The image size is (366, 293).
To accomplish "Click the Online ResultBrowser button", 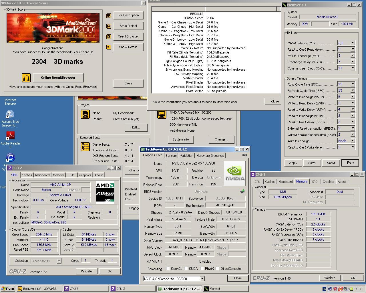I will 58,78.
